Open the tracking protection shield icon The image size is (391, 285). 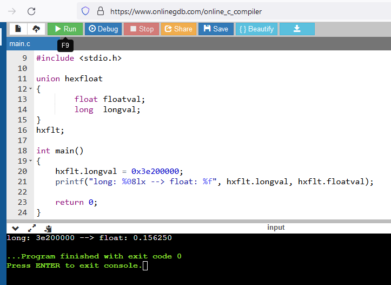pyautogui.click(x=85, y=11)
